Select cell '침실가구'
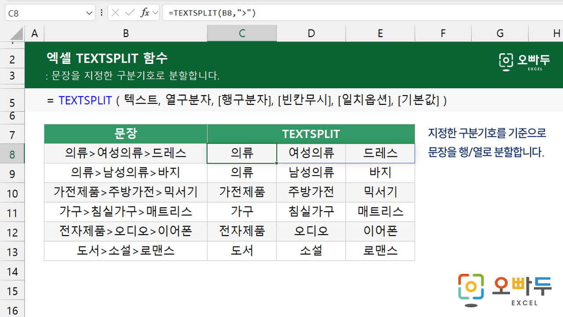Viewport: 563px width, 317px height. pos(311,212)
